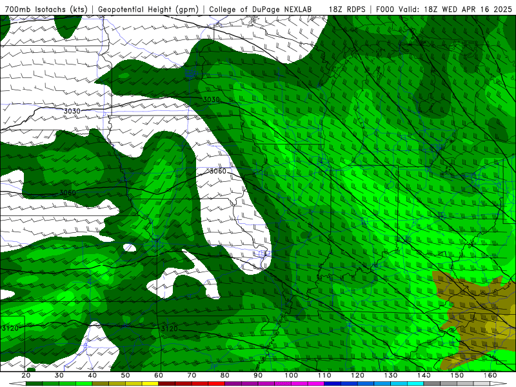Image resolution: width=516 pixels, height=387 pixels.
Task: Click the dark red swatch starting at 60 knots
Action: (x=167, y=383)
